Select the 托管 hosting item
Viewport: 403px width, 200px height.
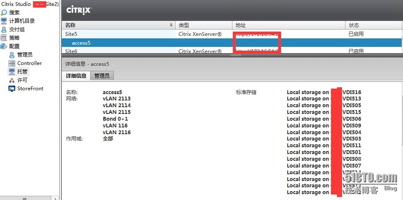coord(22,71)
